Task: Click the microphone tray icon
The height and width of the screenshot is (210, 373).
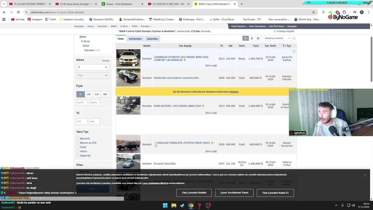Action: pyautogui.click(x=342, y=205)
